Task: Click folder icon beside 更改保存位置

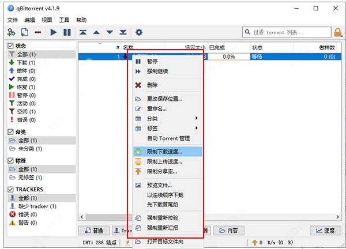Action: point(138,99)
